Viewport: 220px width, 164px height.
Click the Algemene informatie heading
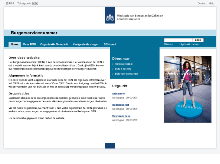point(26,76)
